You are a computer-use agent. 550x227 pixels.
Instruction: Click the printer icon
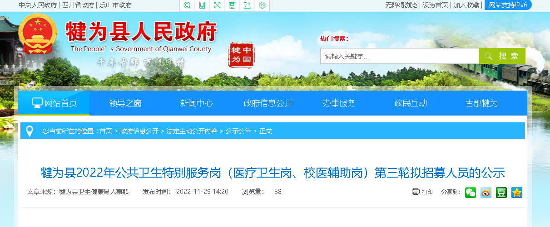[x=416, y=192]
